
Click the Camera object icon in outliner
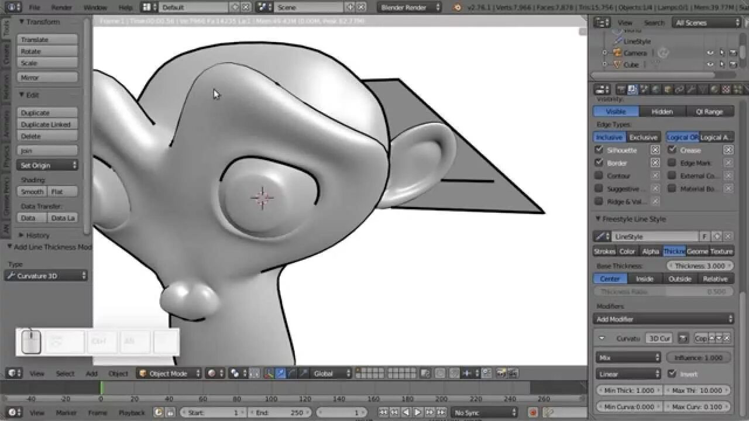pos(617,53)
